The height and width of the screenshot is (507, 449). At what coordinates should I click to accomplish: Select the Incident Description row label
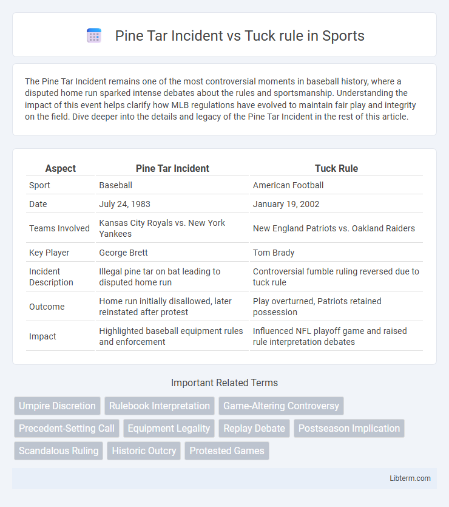tap(61, 276)
